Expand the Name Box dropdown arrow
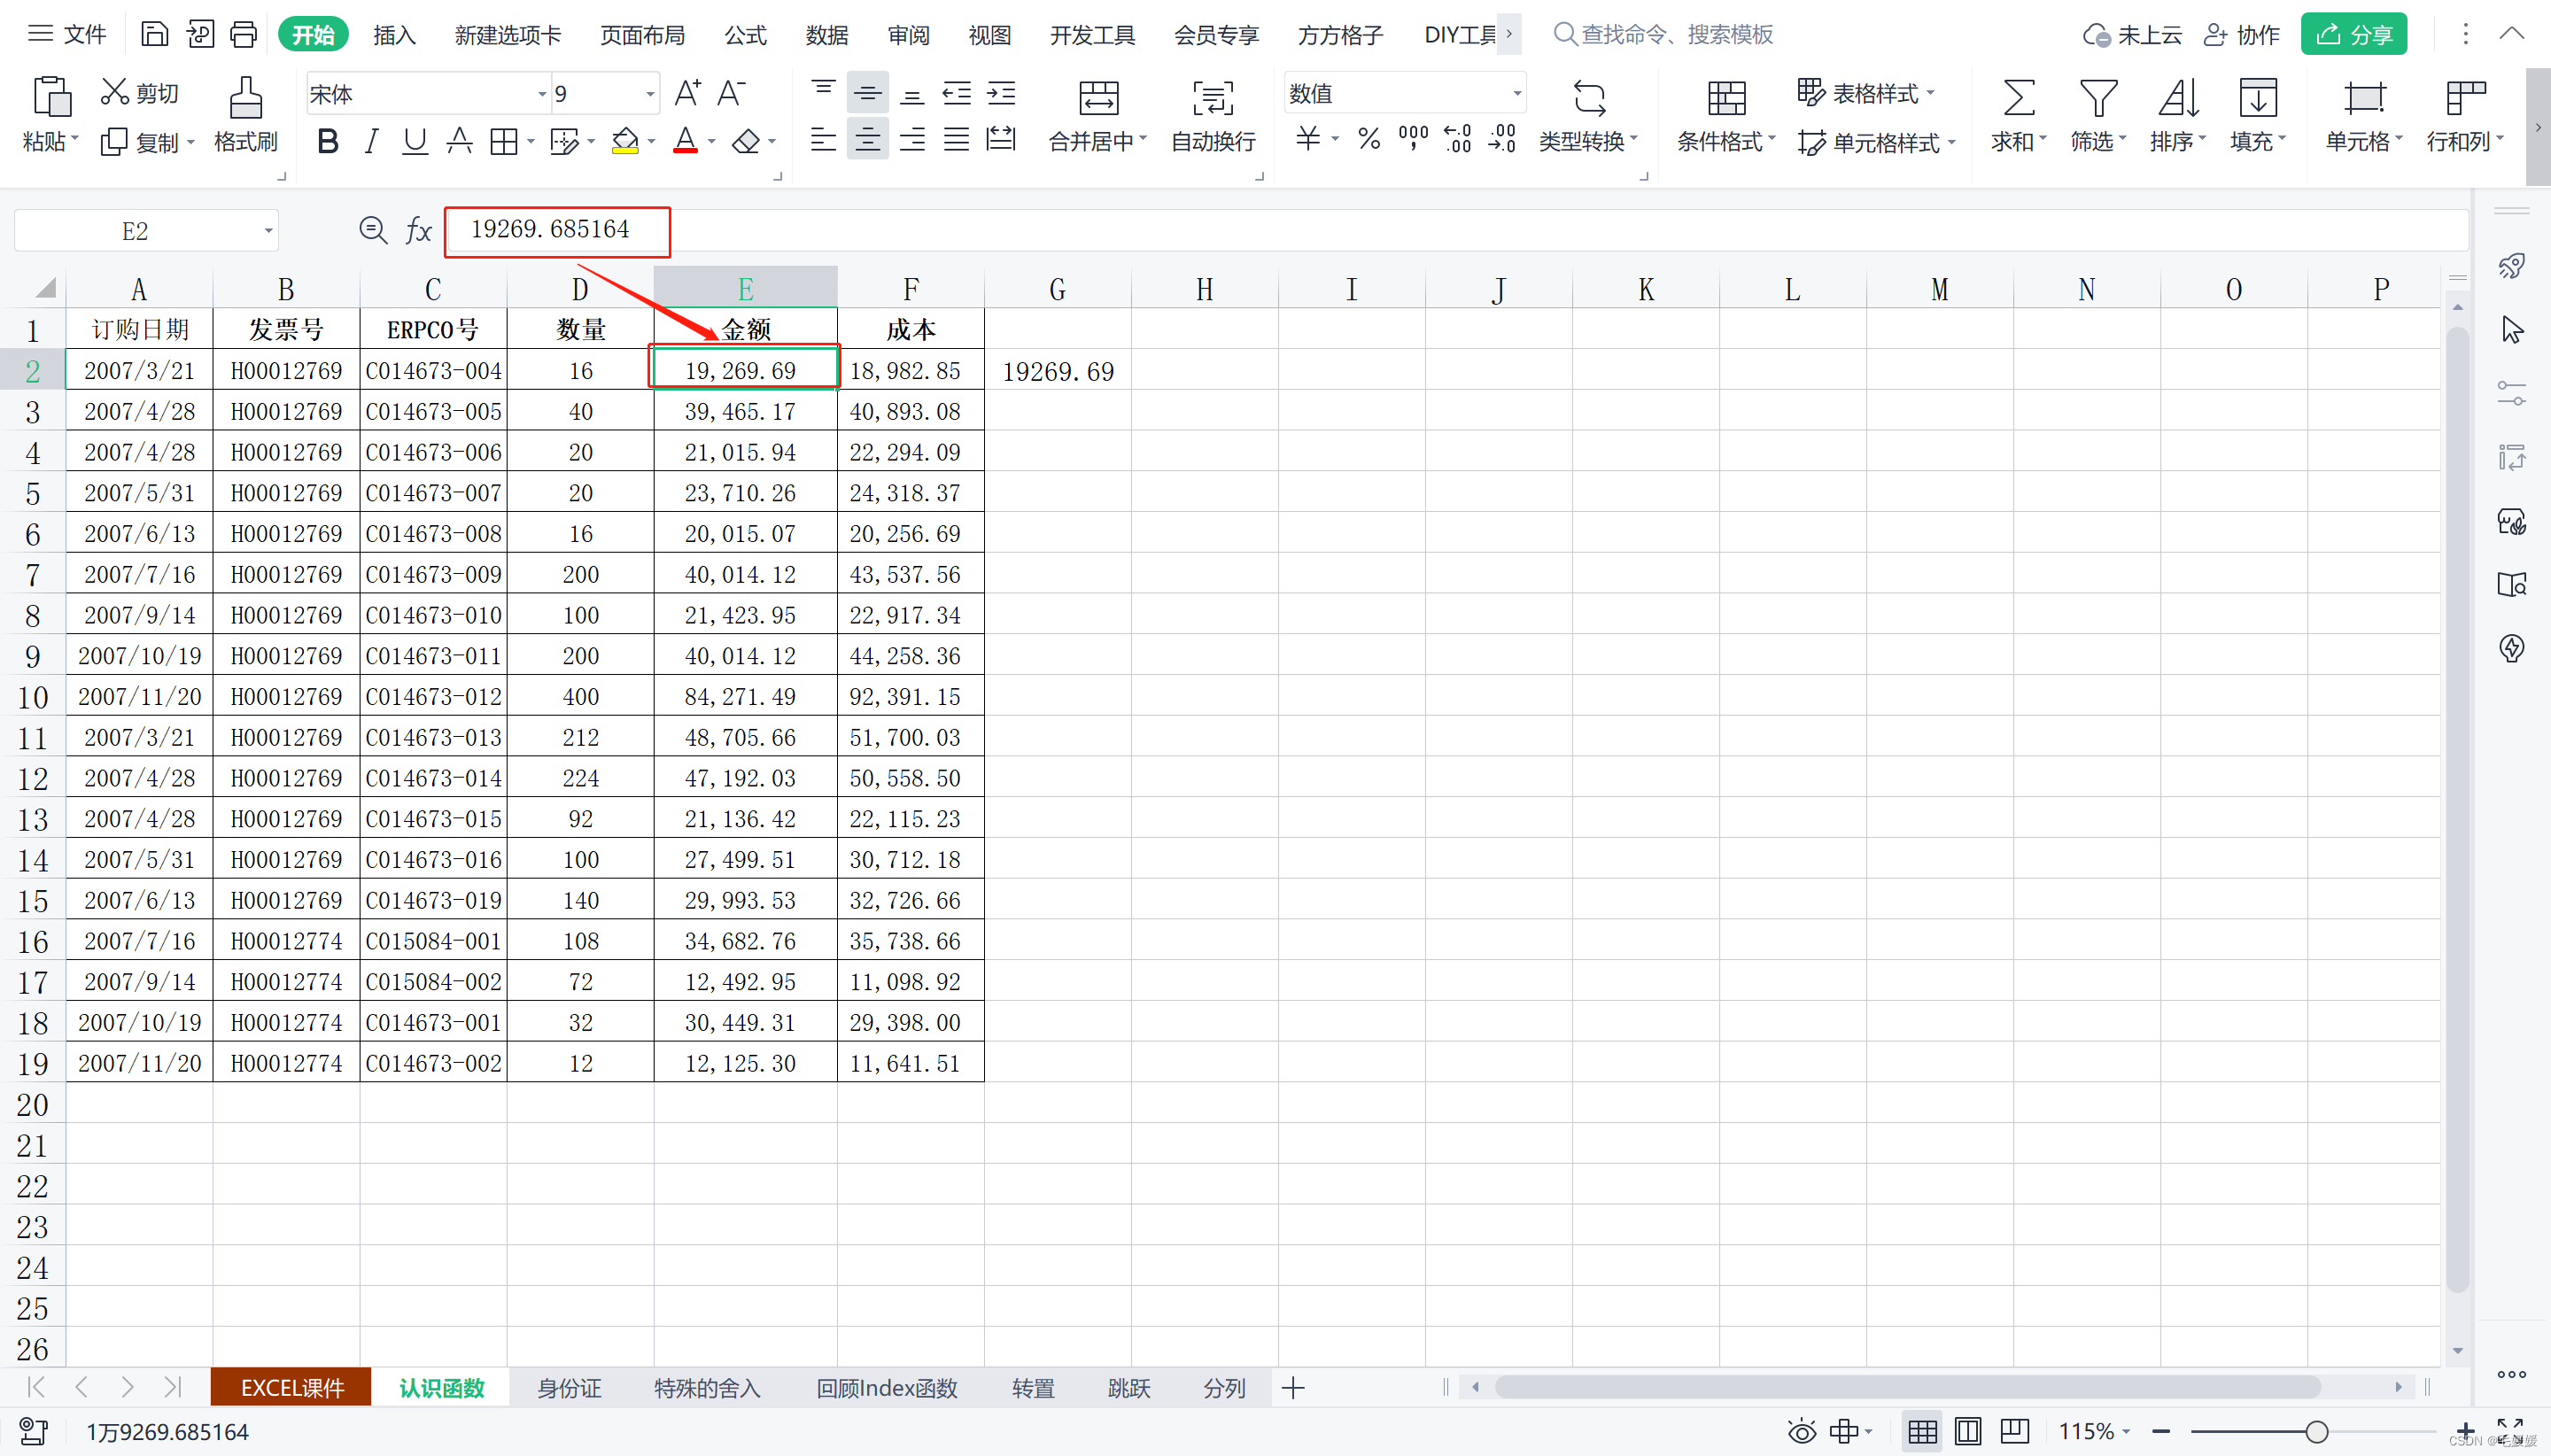 (268, 231)
